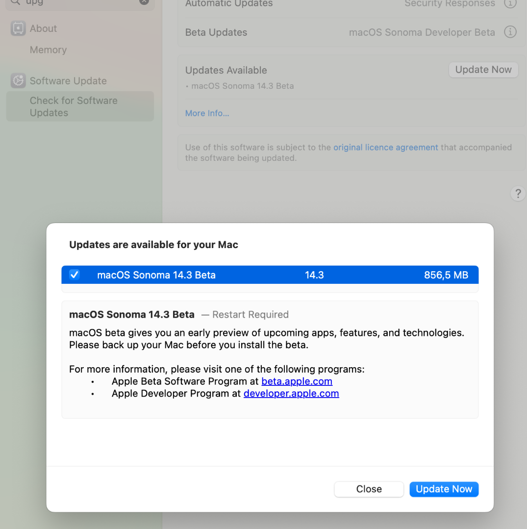Viewport: 527px width, 529px height.
Task: Uncheck the macOS Sonoma 14.3 Beta checkbox
Action: click(x=75, y=275)
